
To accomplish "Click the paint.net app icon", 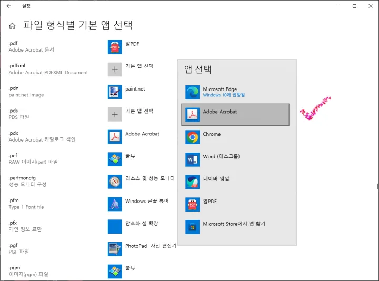I will 115,92.
